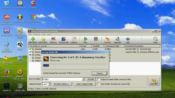Click the Encoder Options button
Image resolution: width=175 pixels, height=98 pixels.
[x=62, y=84]
